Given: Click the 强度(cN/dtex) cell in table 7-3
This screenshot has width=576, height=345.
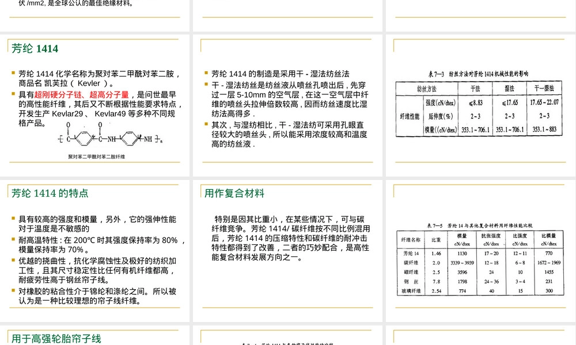Looking at the screenshot, I should pos(441,103).
